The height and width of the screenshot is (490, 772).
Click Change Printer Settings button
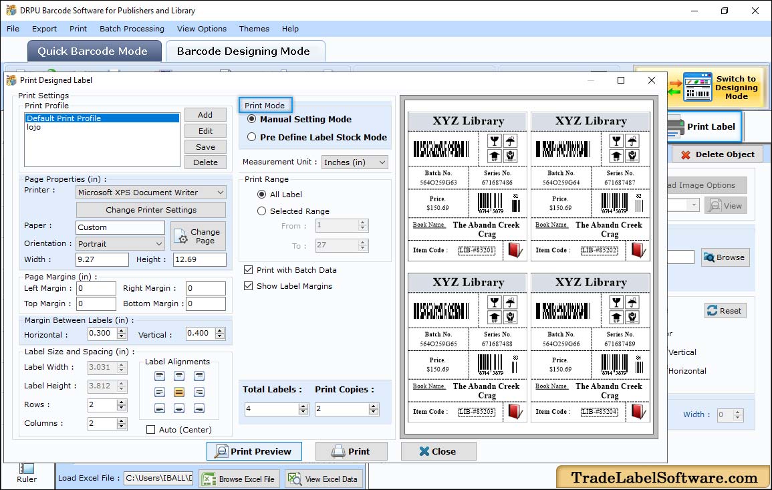151,210
